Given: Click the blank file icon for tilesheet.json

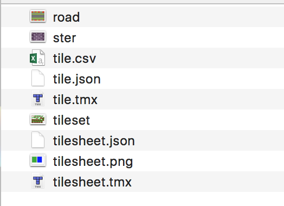Looking at the screenshot, I should (x=38, y=140).
